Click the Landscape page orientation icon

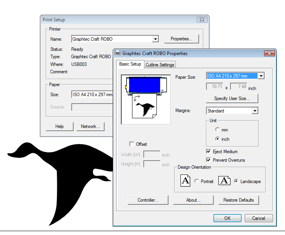[224, 181]
